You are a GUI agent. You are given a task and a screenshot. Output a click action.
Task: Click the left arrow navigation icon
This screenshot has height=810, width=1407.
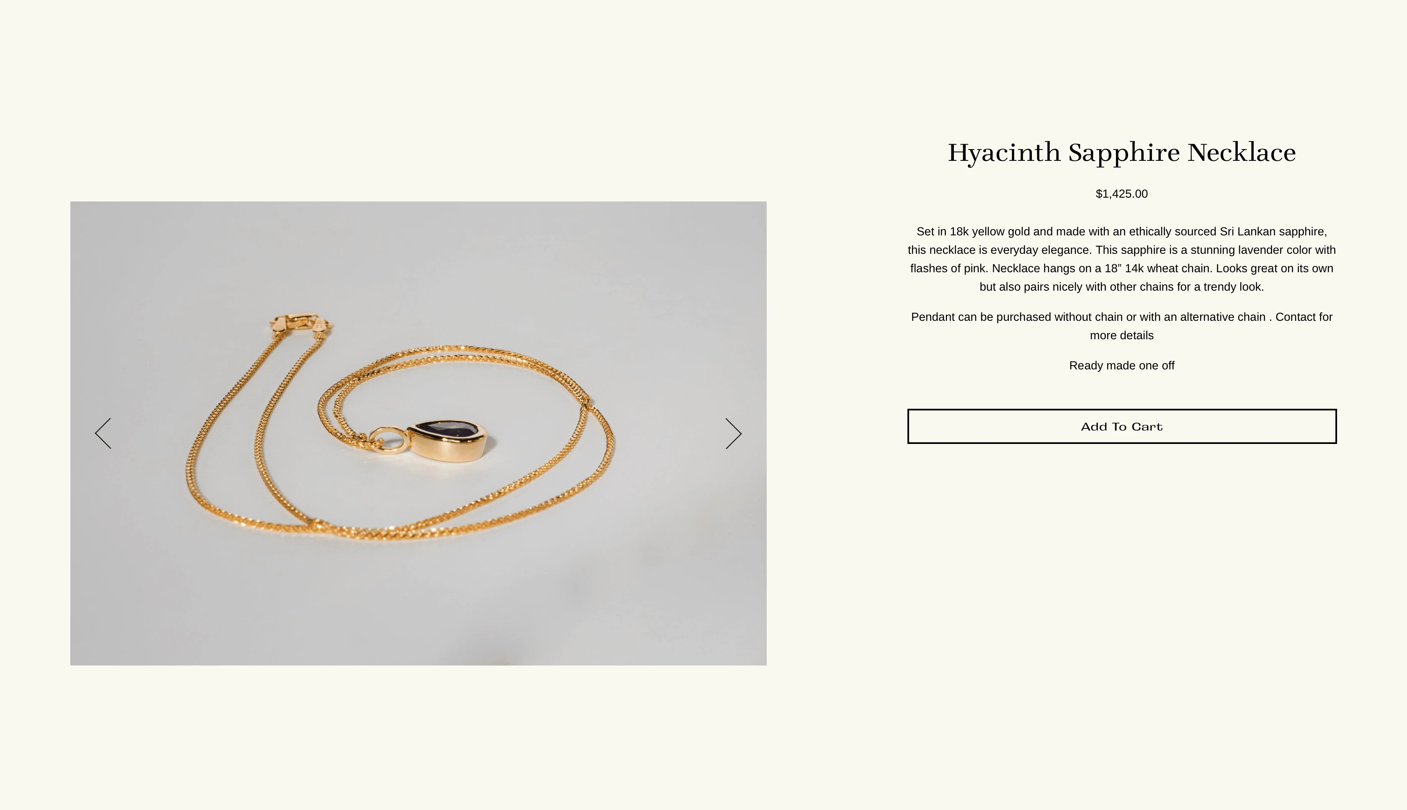tap(103, 433)
